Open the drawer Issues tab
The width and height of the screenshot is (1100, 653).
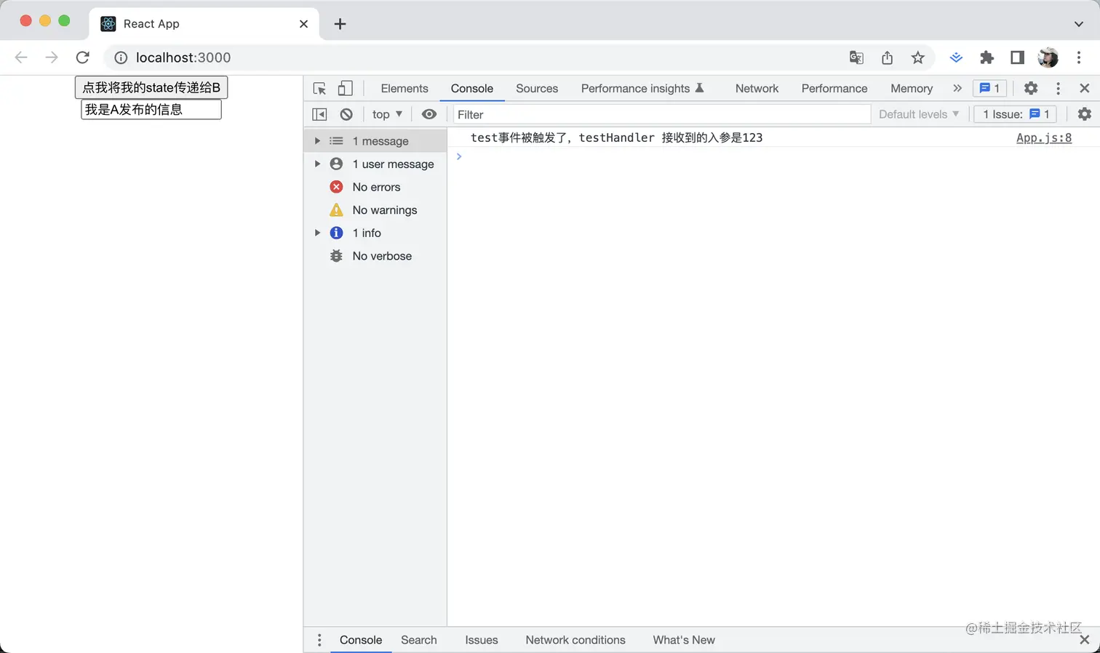pos(482,640)
